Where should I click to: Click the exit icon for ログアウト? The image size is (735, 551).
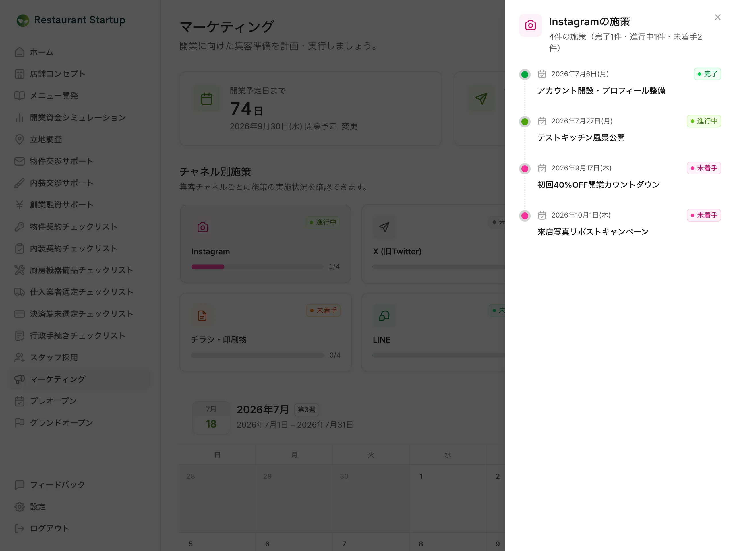pos(20,529)
